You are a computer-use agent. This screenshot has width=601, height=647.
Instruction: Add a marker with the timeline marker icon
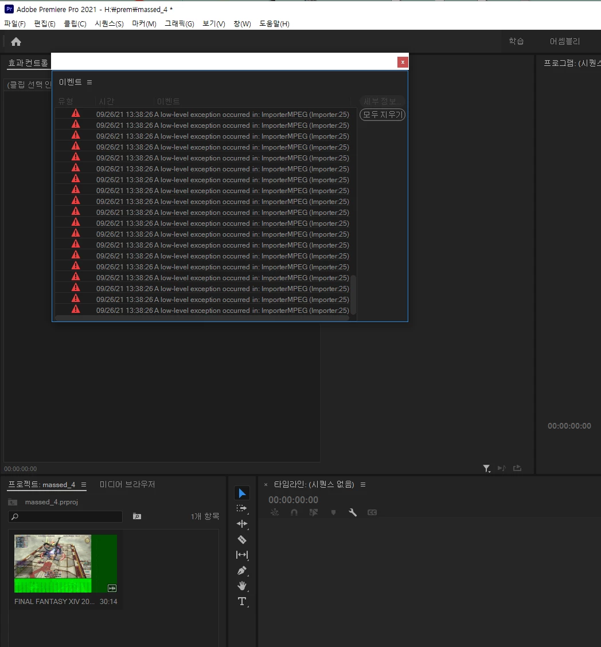[334, 512]
